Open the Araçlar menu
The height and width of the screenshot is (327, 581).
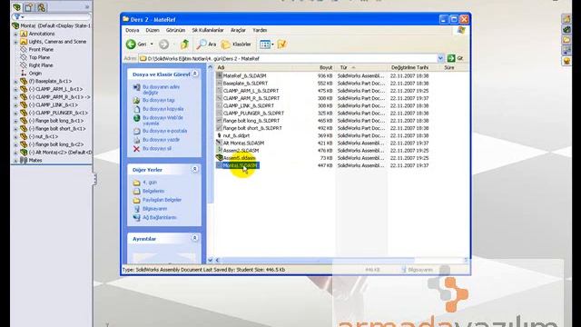point(238,30)
